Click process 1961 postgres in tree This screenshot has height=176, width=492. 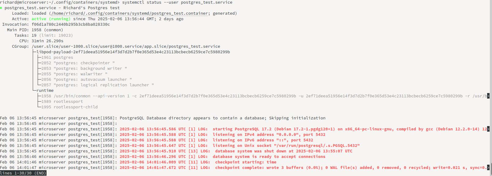point(57,58)
